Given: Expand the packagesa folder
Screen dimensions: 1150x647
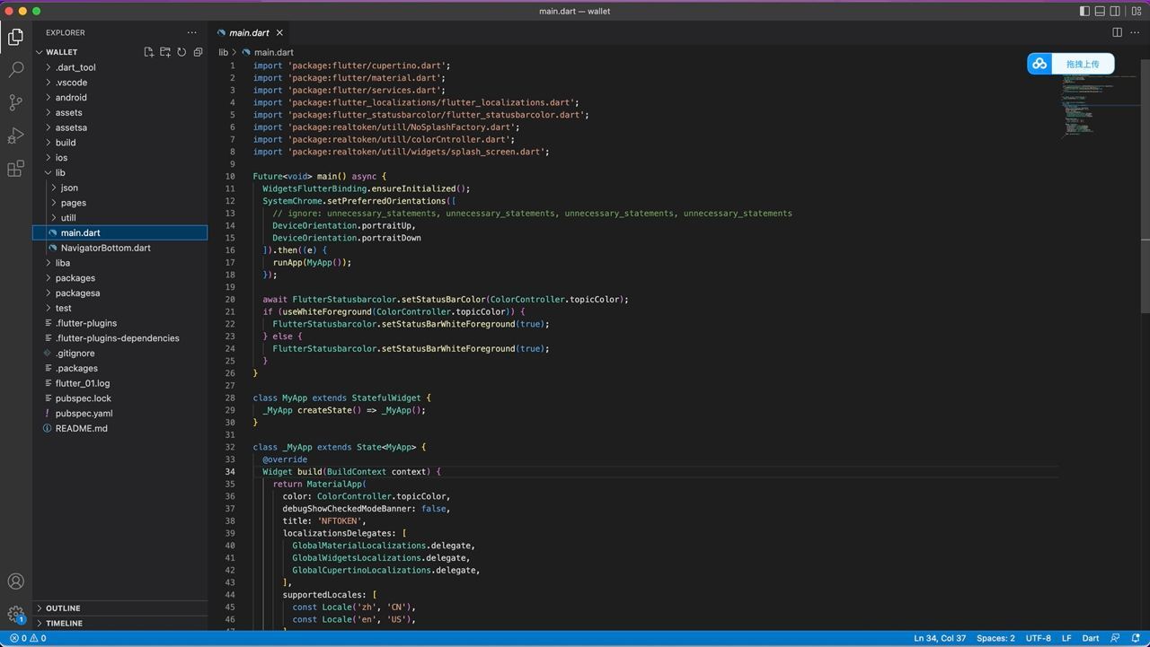Looking at the screenshot, I should (120, 293).
